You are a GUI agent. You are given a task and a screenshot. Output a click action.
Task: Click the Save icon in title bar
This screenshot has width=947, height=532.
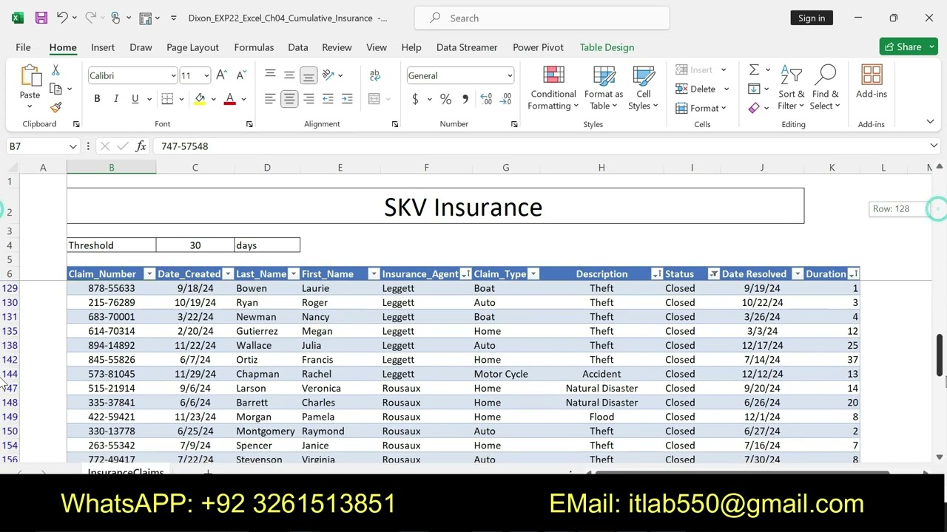click(41, 18)
